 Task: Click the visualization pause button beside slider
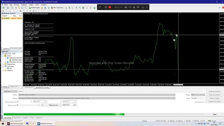42,105
